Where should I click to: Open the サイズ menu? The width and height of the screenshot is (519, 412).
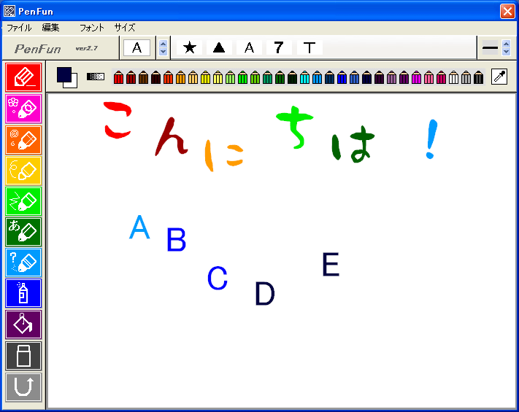[x=125, y=28]
